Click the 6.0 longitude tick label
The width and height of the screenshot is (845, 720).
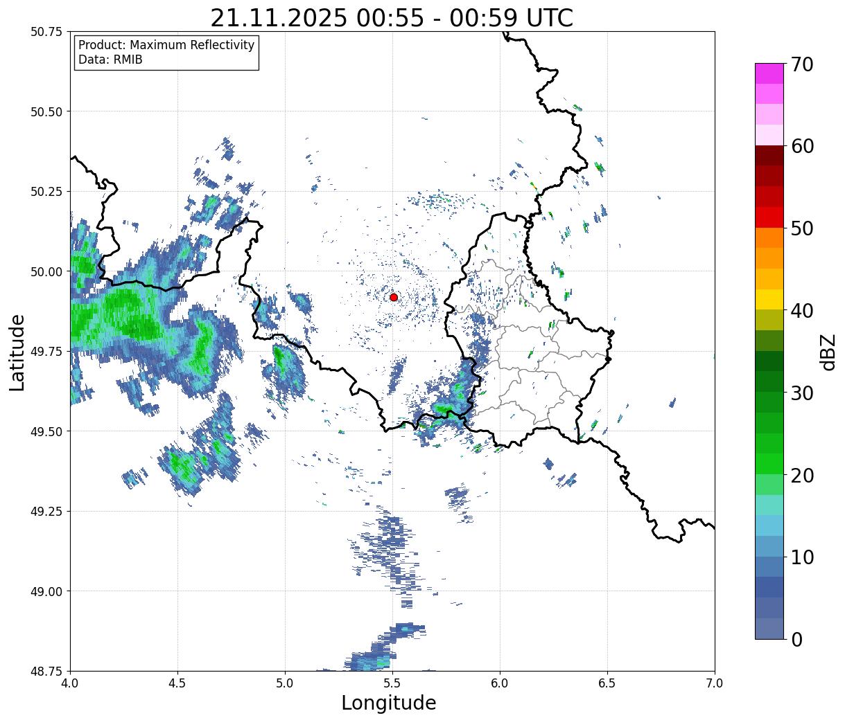[x=500, y=683]
